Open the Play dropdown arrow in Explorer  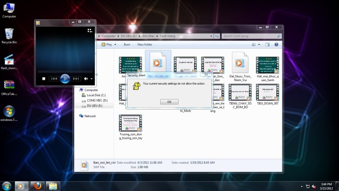(x=115, y=45)
